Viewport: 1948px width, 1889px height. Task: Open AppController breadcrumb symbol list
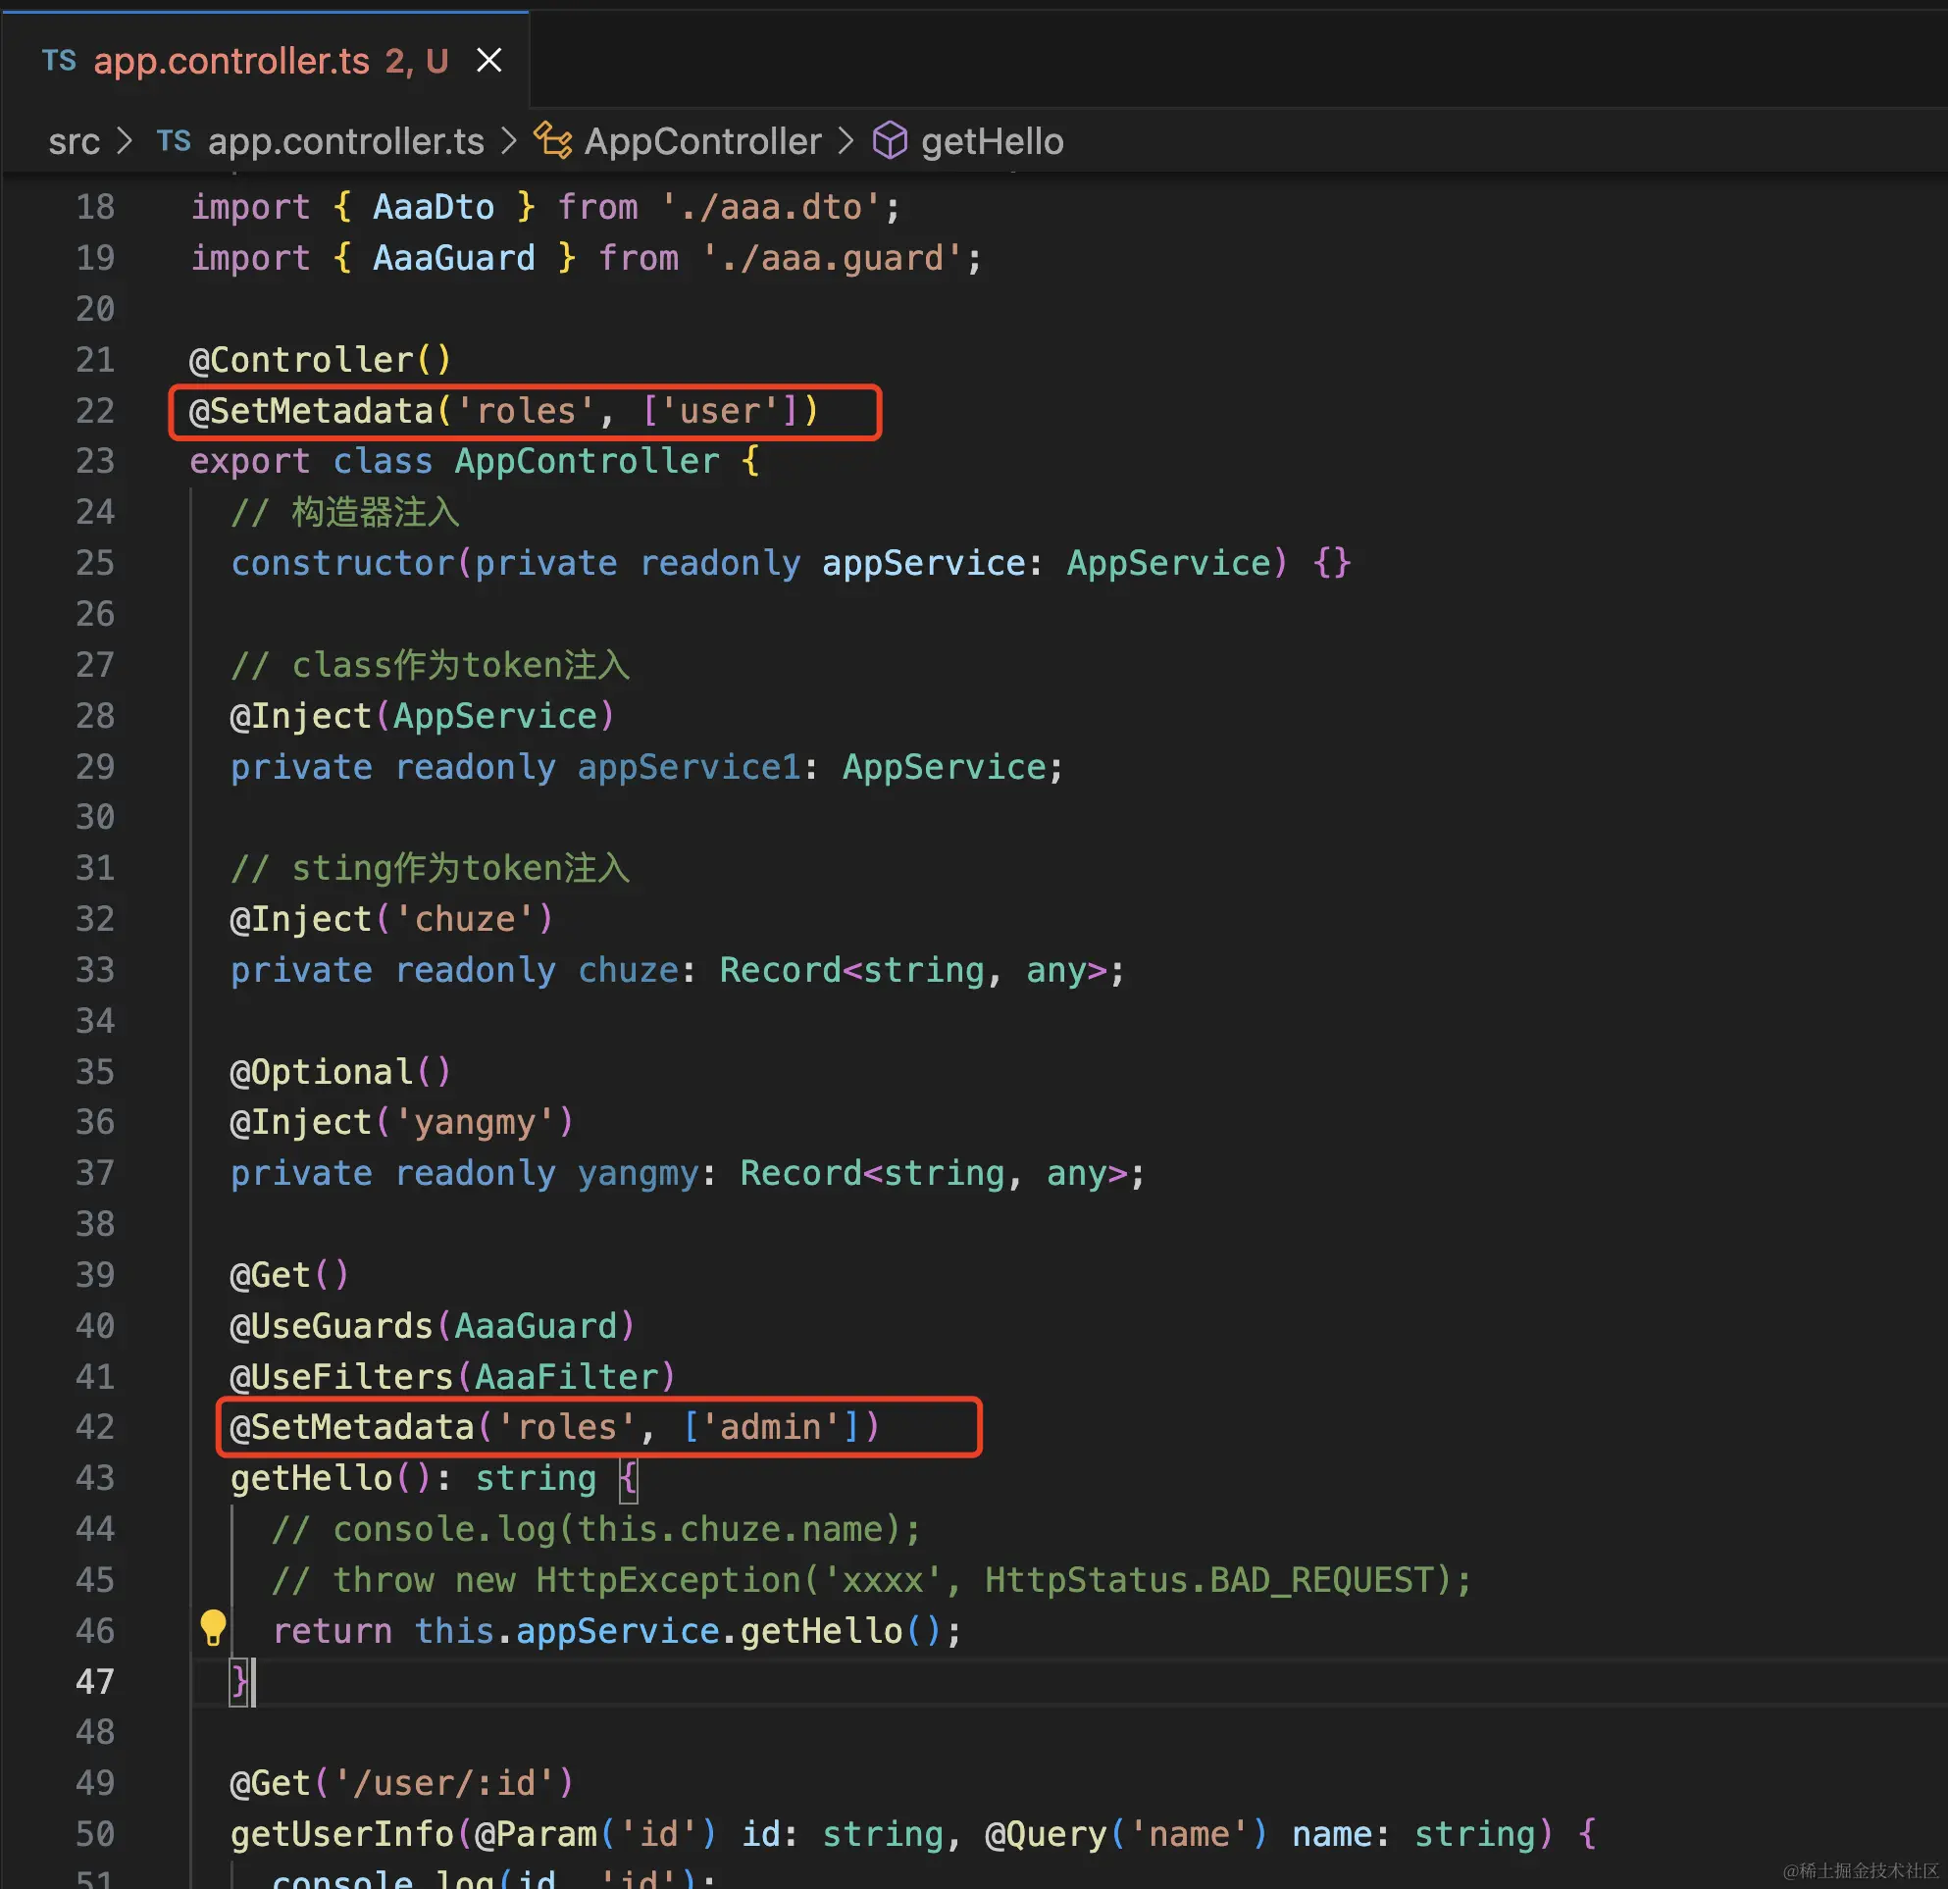[701, 141]
